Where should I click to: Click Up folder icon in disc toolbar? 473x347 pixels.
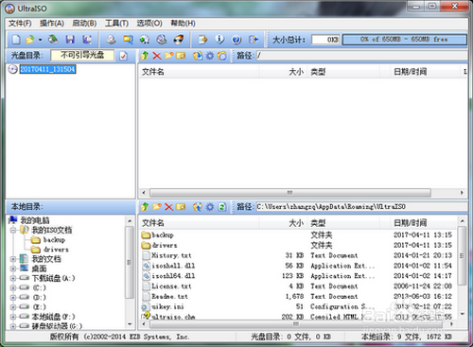coord(145,56)
